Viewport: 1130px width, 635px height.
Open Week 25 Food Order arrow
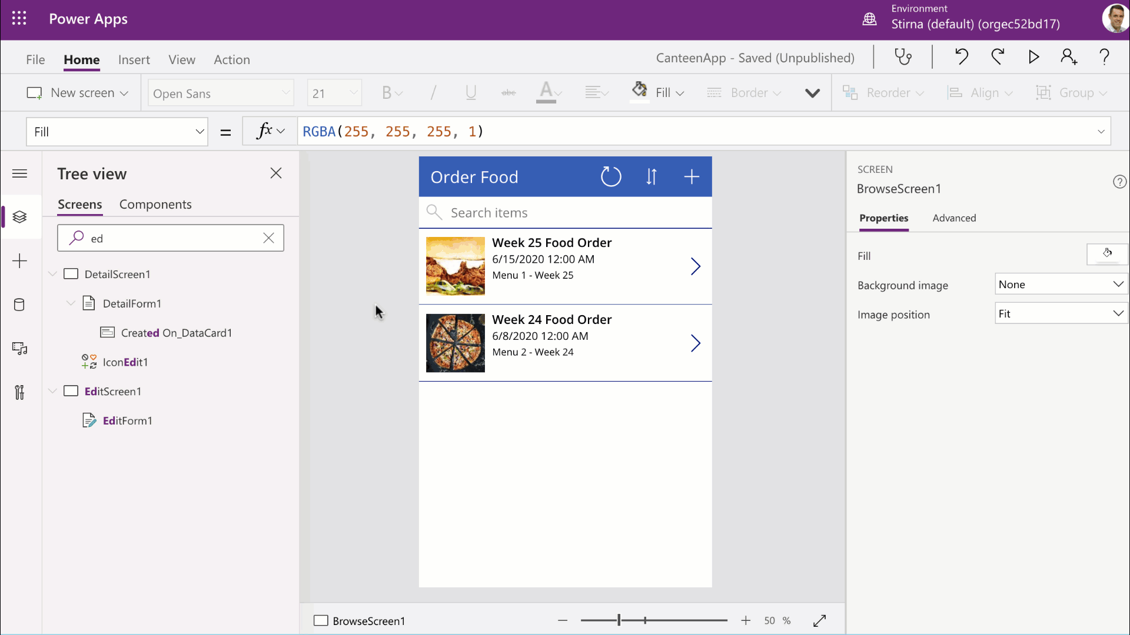pyautogui.click(x=696, y=266)
